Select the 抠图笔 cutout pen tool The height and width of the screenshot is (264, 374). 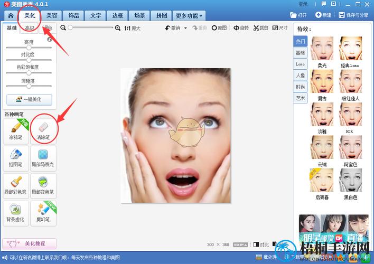(16, 158)
